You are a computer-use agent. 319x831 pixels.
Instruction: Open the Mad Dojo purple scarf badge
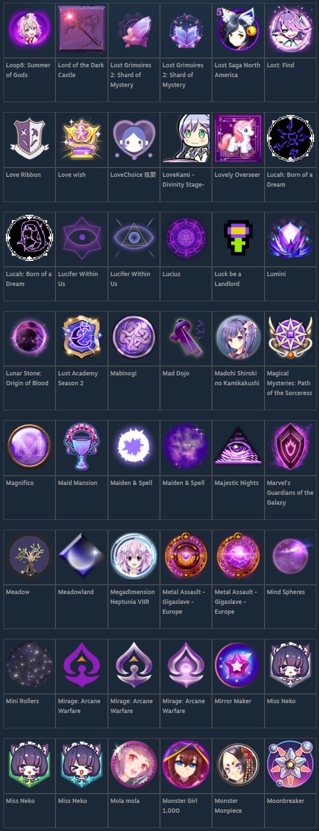click(x=186, y=337)
